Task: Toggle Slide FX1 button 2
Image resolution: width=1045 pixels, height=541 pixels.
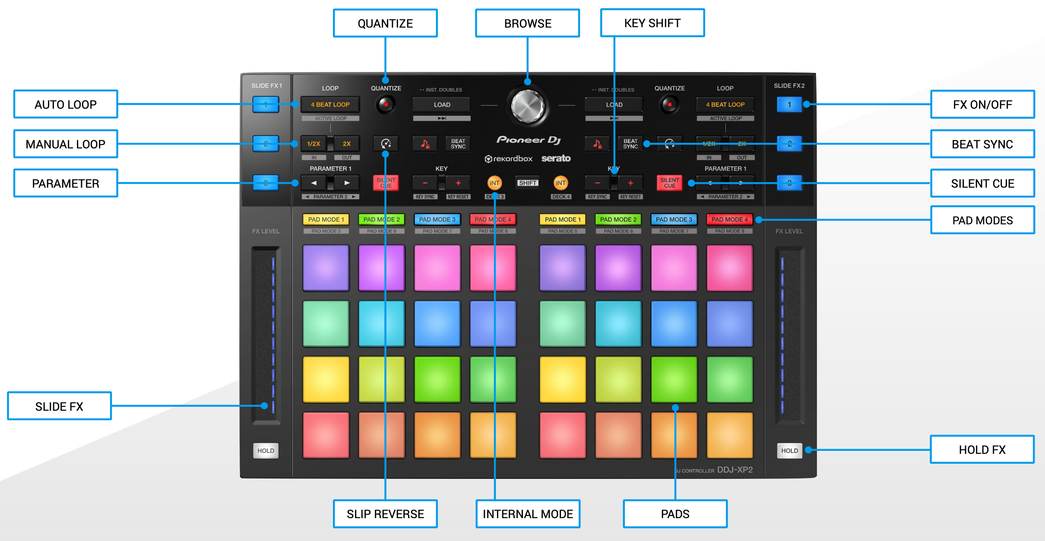Action: tap(266, 144)
